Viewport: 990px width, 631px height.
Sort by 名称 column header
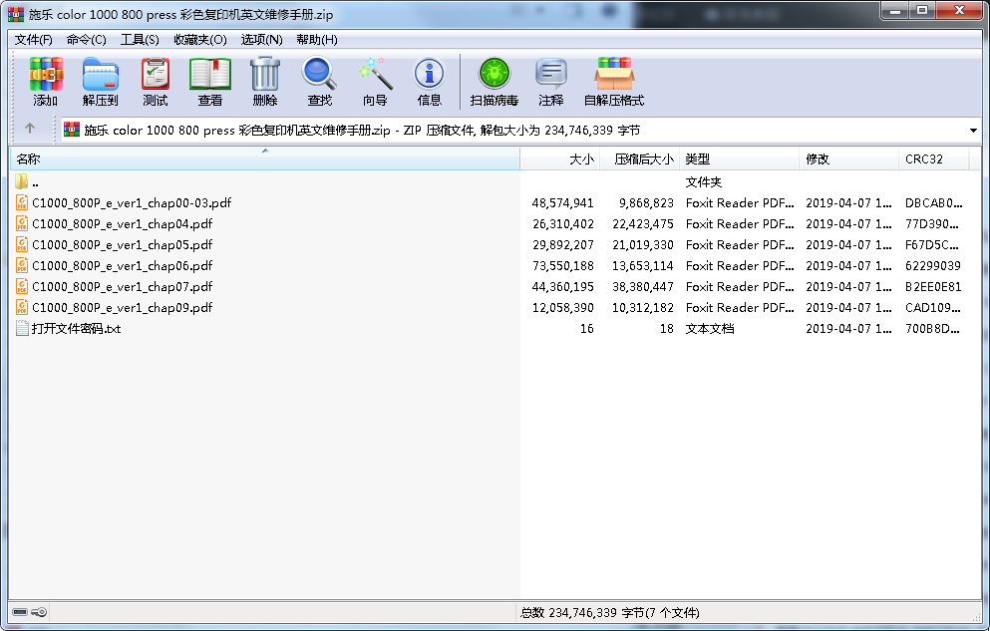pos(265,159)
